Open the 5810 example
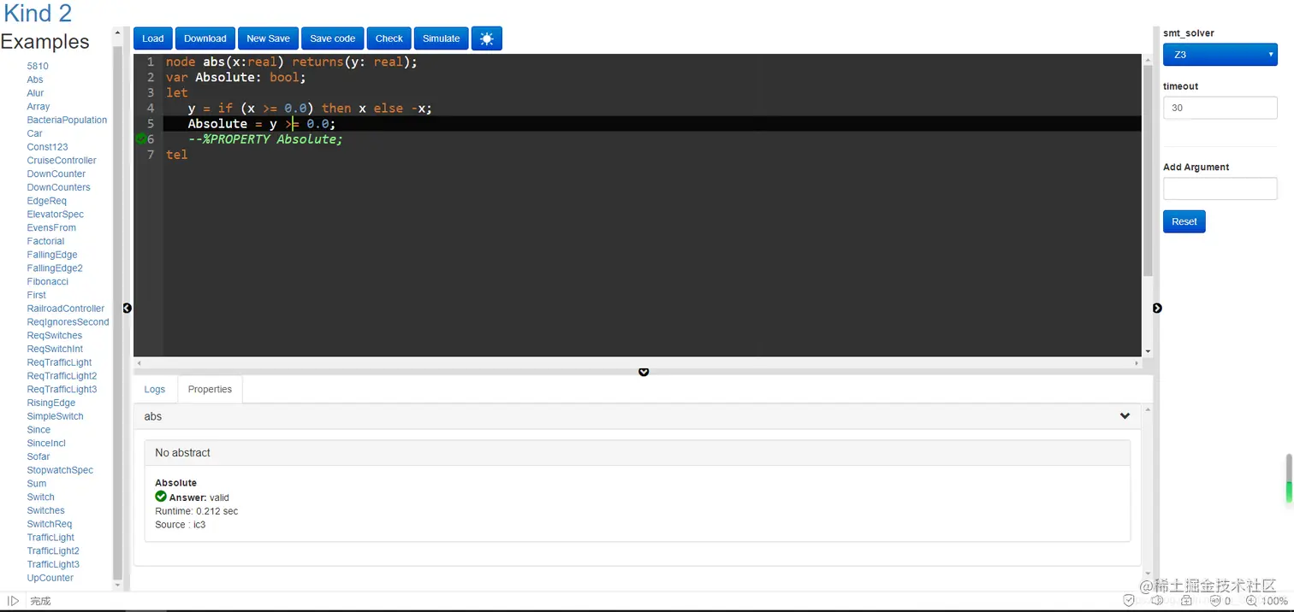 coord(38,66)
